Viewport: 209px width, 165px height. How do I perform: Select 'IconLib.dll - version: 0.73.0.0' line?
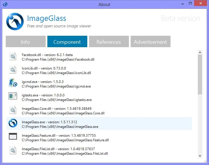pos(44,68)
